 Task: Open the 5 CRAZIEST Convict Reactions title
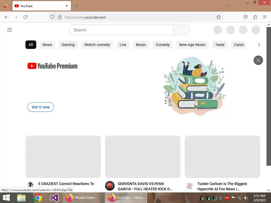[x=66, y=184]
